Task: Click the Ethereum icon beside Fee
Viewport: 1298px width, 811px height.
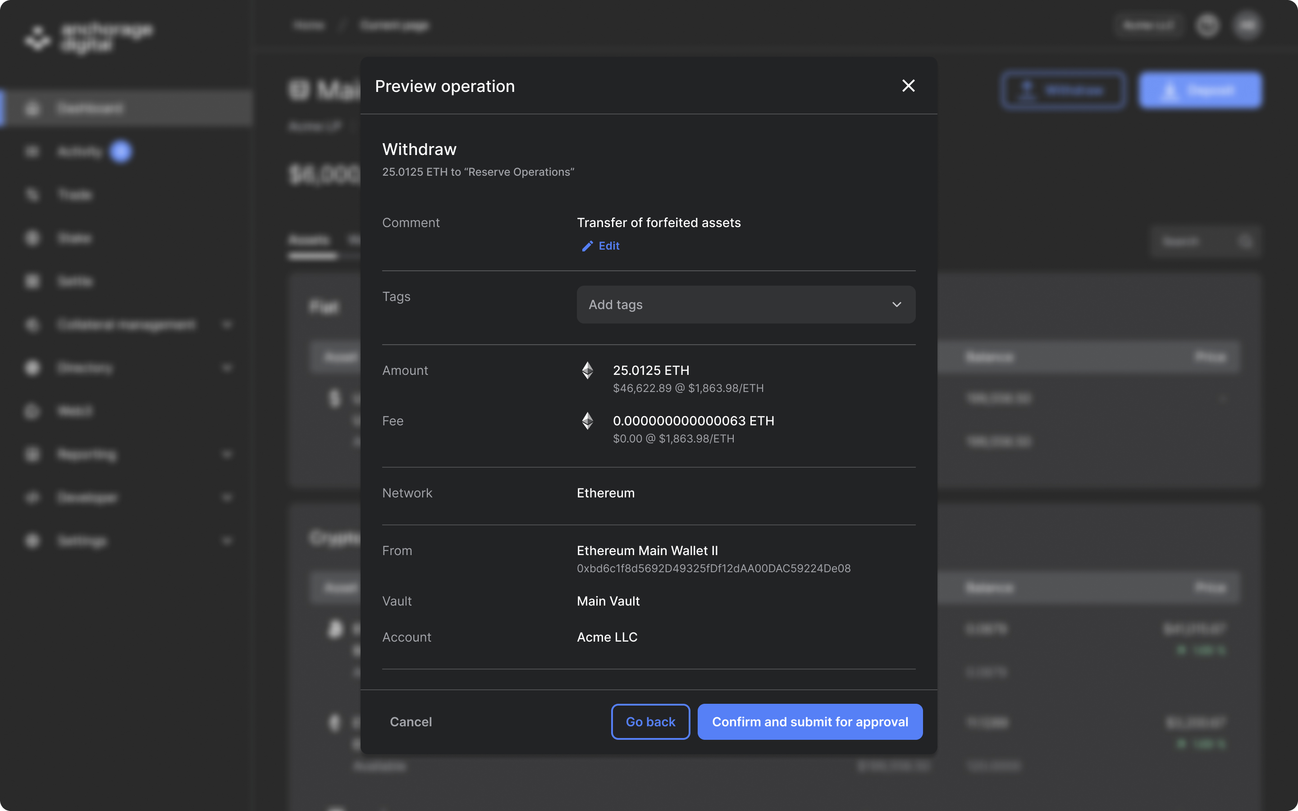Action: pyautogui.click(x=587, y=420)
